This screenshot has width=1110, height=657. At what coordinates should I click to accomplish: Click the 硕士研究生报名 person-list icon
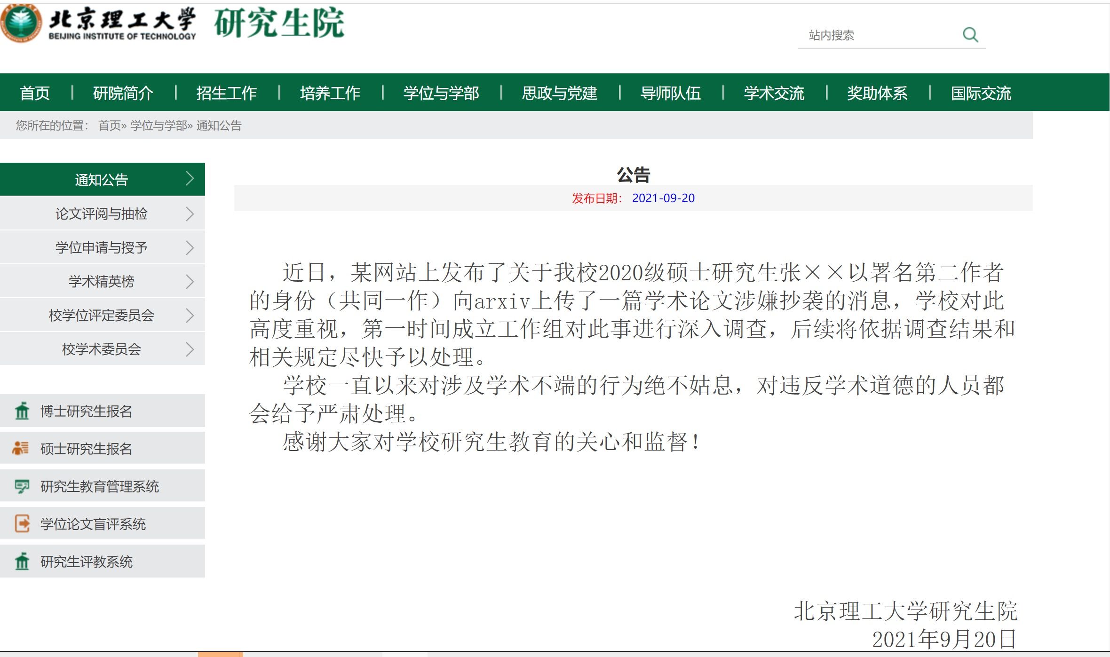coord(21,448)
